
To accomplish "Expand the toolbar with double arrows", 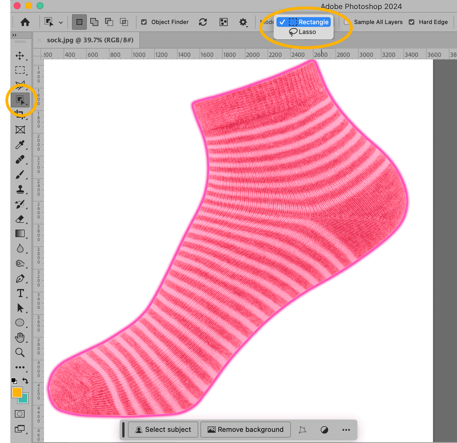I will (14, 35).
